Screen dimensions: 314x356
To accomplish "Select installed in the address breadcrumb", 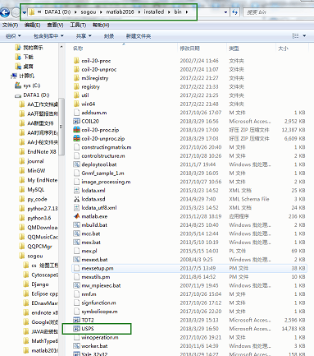I will click(x=154, y=12).
